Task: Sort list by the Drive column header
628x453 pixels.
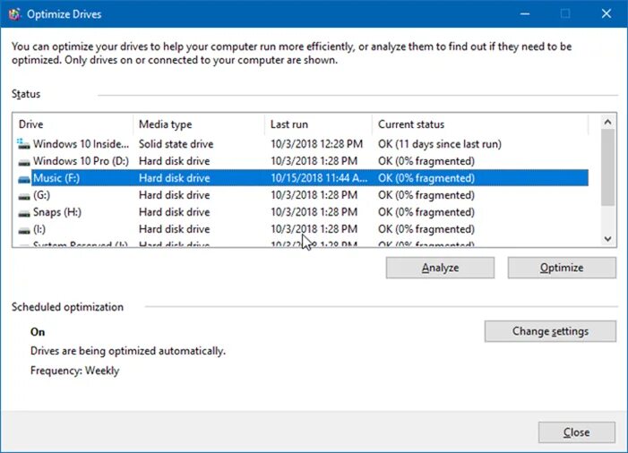Action: click(73, 124)
